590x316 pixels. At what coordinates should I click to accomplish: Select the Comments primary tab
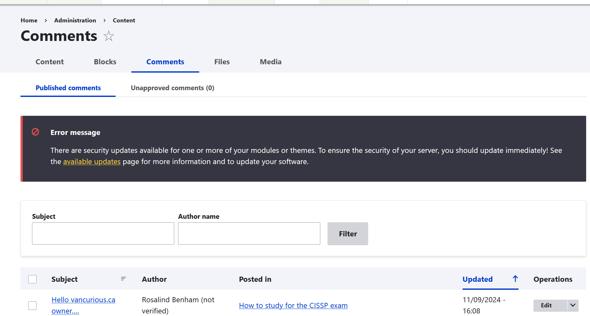tap(165, 62)
